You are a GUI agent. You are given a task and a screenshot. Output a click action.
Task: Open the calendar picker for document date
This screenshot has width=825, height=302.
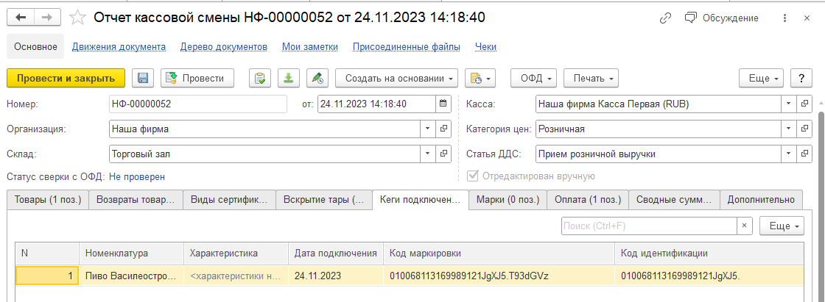[x=441, y=104]
